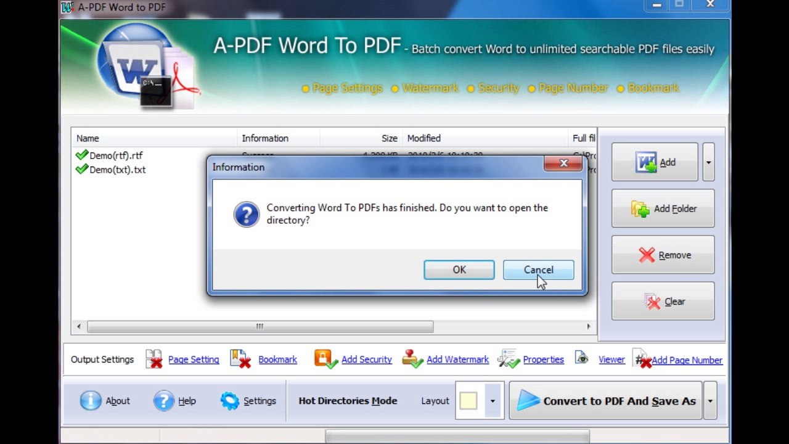Click the About button

(105, 401)
